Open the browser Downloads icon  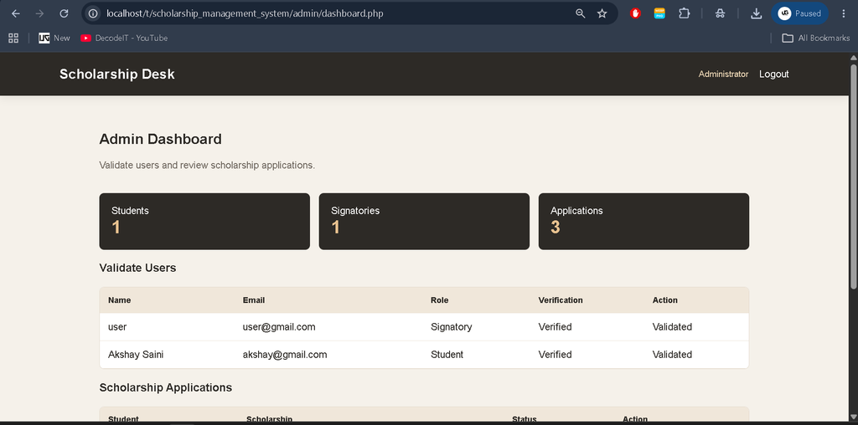click(x=757, y=13)
